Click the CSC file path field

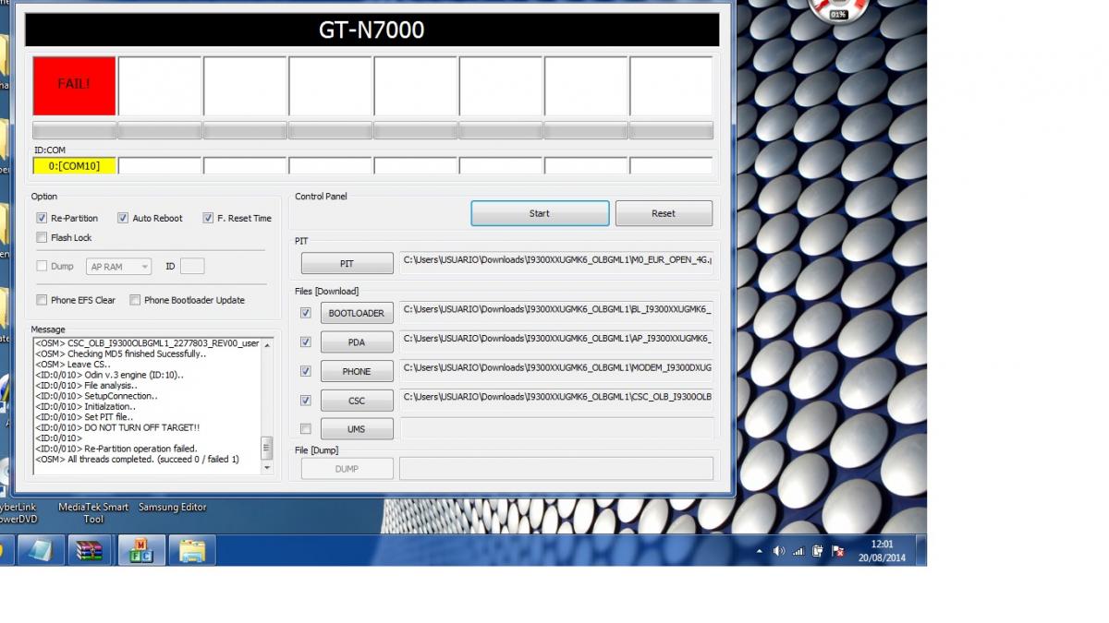point(556,398)
